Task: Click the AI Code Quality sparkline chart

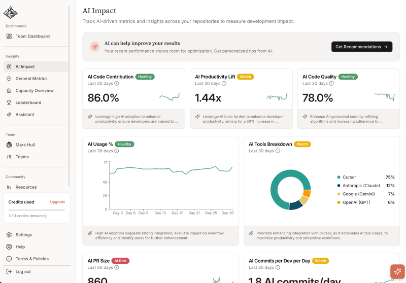Action: 385,96
